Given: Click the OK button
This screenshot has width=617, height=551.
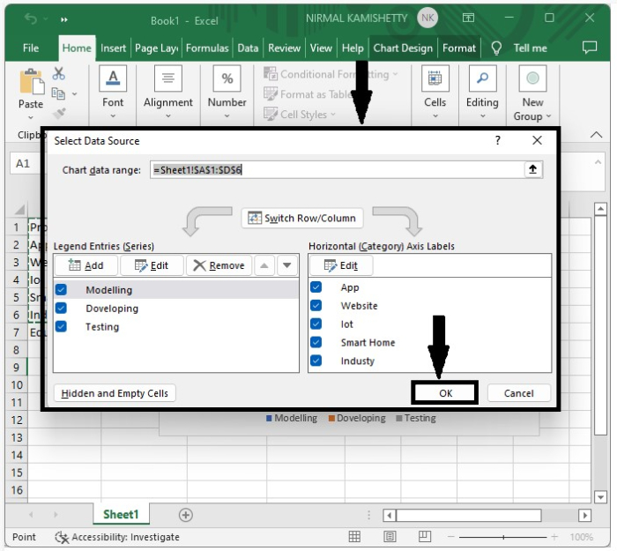Looking at the screenshot, I should coord(445,393).
